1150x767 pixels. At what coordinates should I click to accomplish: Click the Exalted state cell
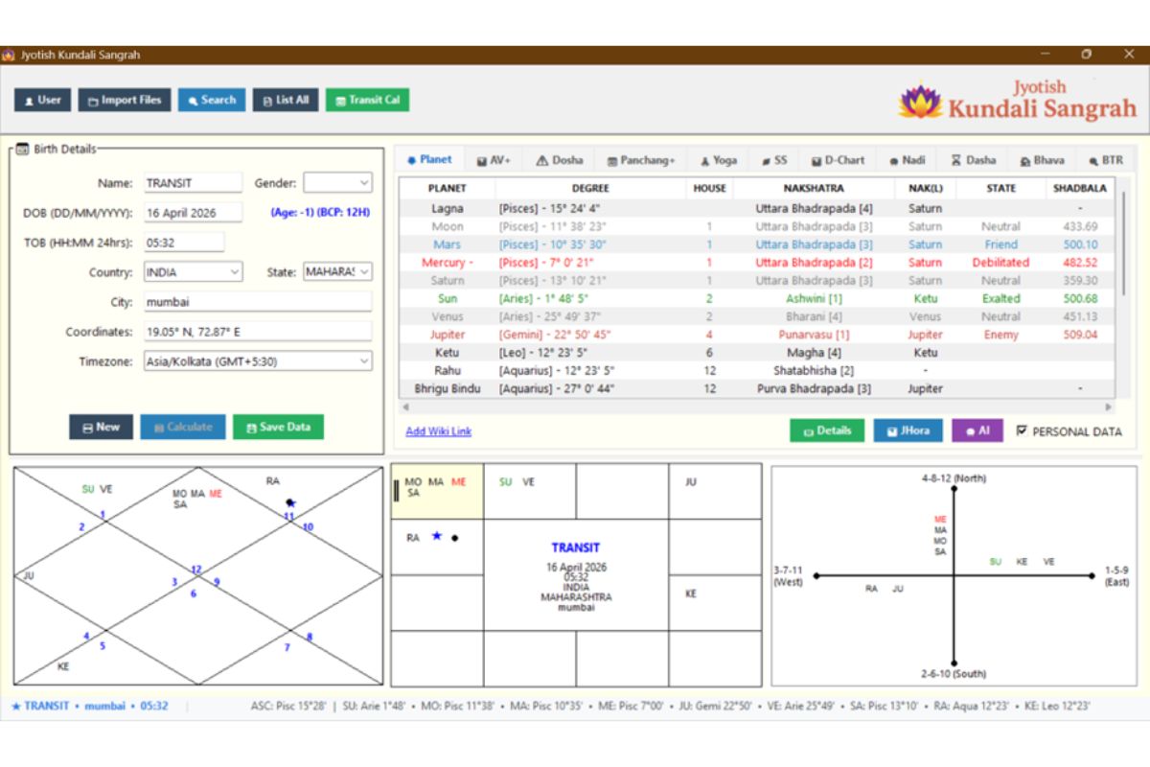[x=1000, y=298]
